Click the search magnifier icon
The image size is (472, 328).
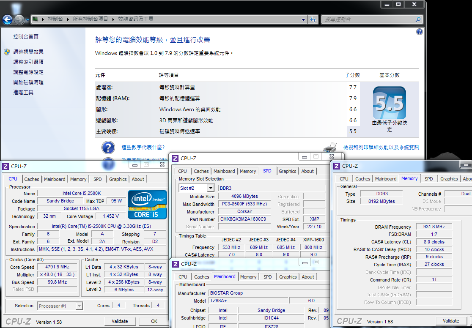point(418,19)
